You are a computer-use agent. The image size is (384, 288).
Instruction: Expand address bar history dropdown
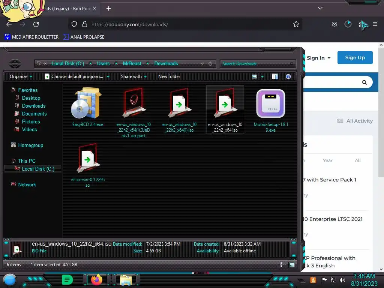tap(202, 64)
